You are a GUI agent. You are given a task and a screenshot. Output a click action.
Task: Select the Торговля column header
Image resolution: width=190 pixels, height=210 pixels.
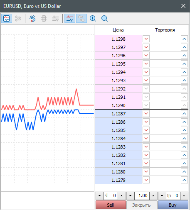165,30
